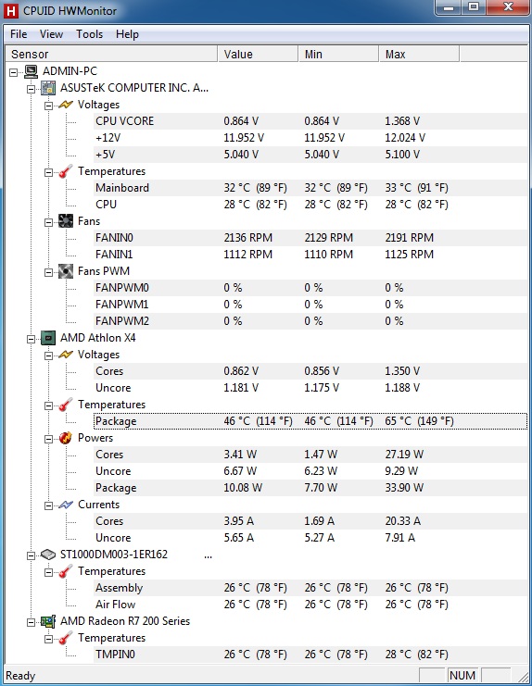This screenshot has height=686, width=532.
Task: Select the FANIN0 fan speed row
Action: pos(310,238)
